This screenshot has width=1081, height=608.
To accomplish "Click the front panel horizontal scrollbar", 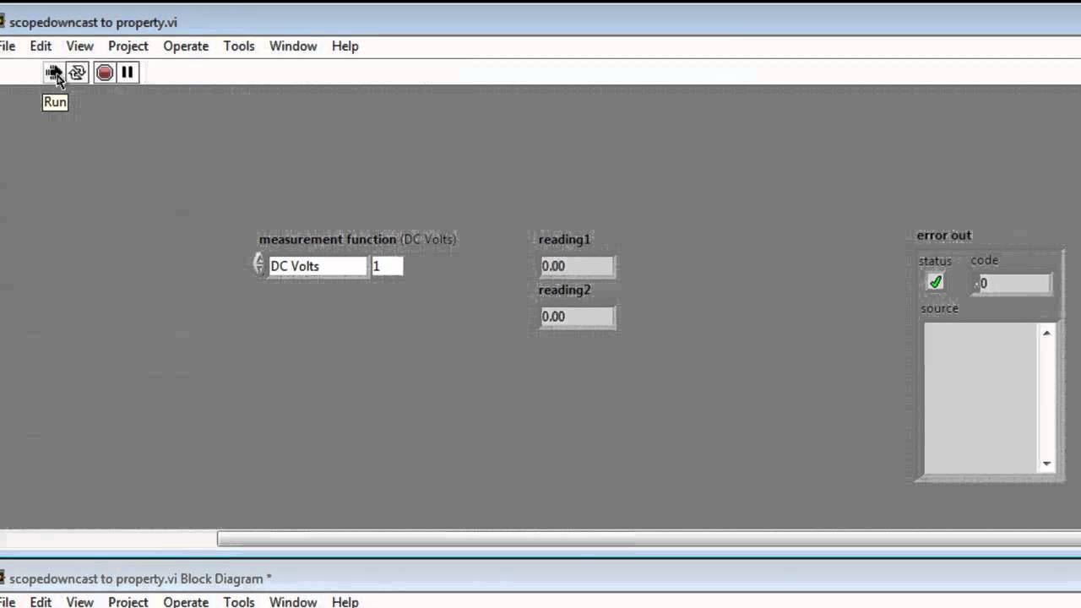I will (649, 539).
